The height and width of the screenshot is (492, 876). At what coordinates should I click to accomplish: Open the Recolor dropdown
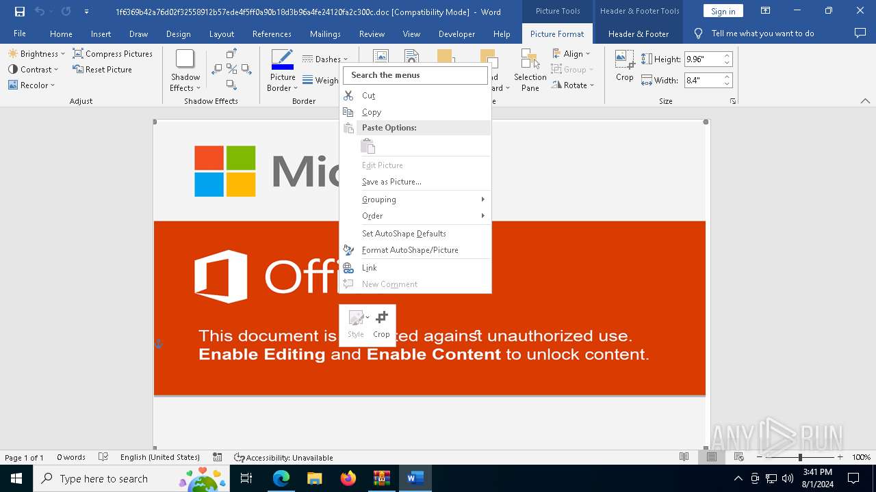[31, 85]
